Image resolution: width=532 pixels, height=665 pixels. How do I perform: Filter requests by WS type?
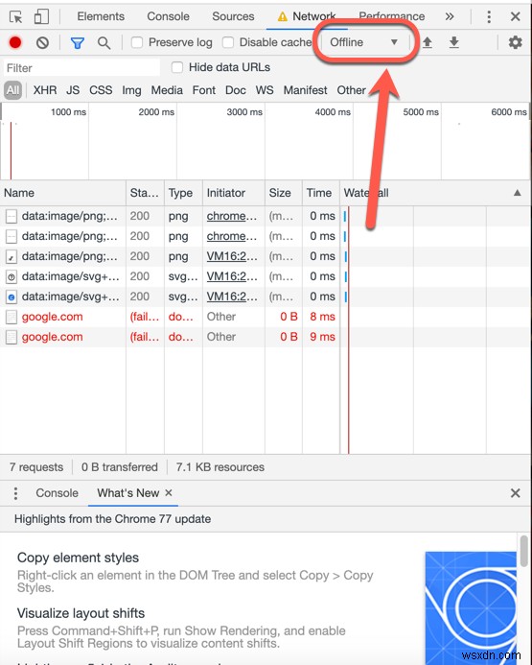pyautogui.click(x=265, y=90)
